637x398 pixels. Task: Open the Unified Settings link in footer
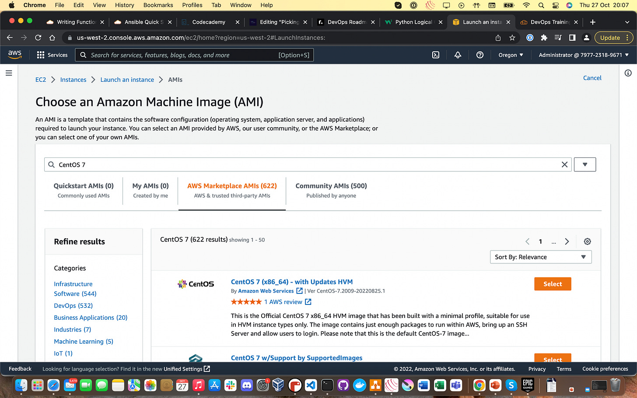coord(187,369)
